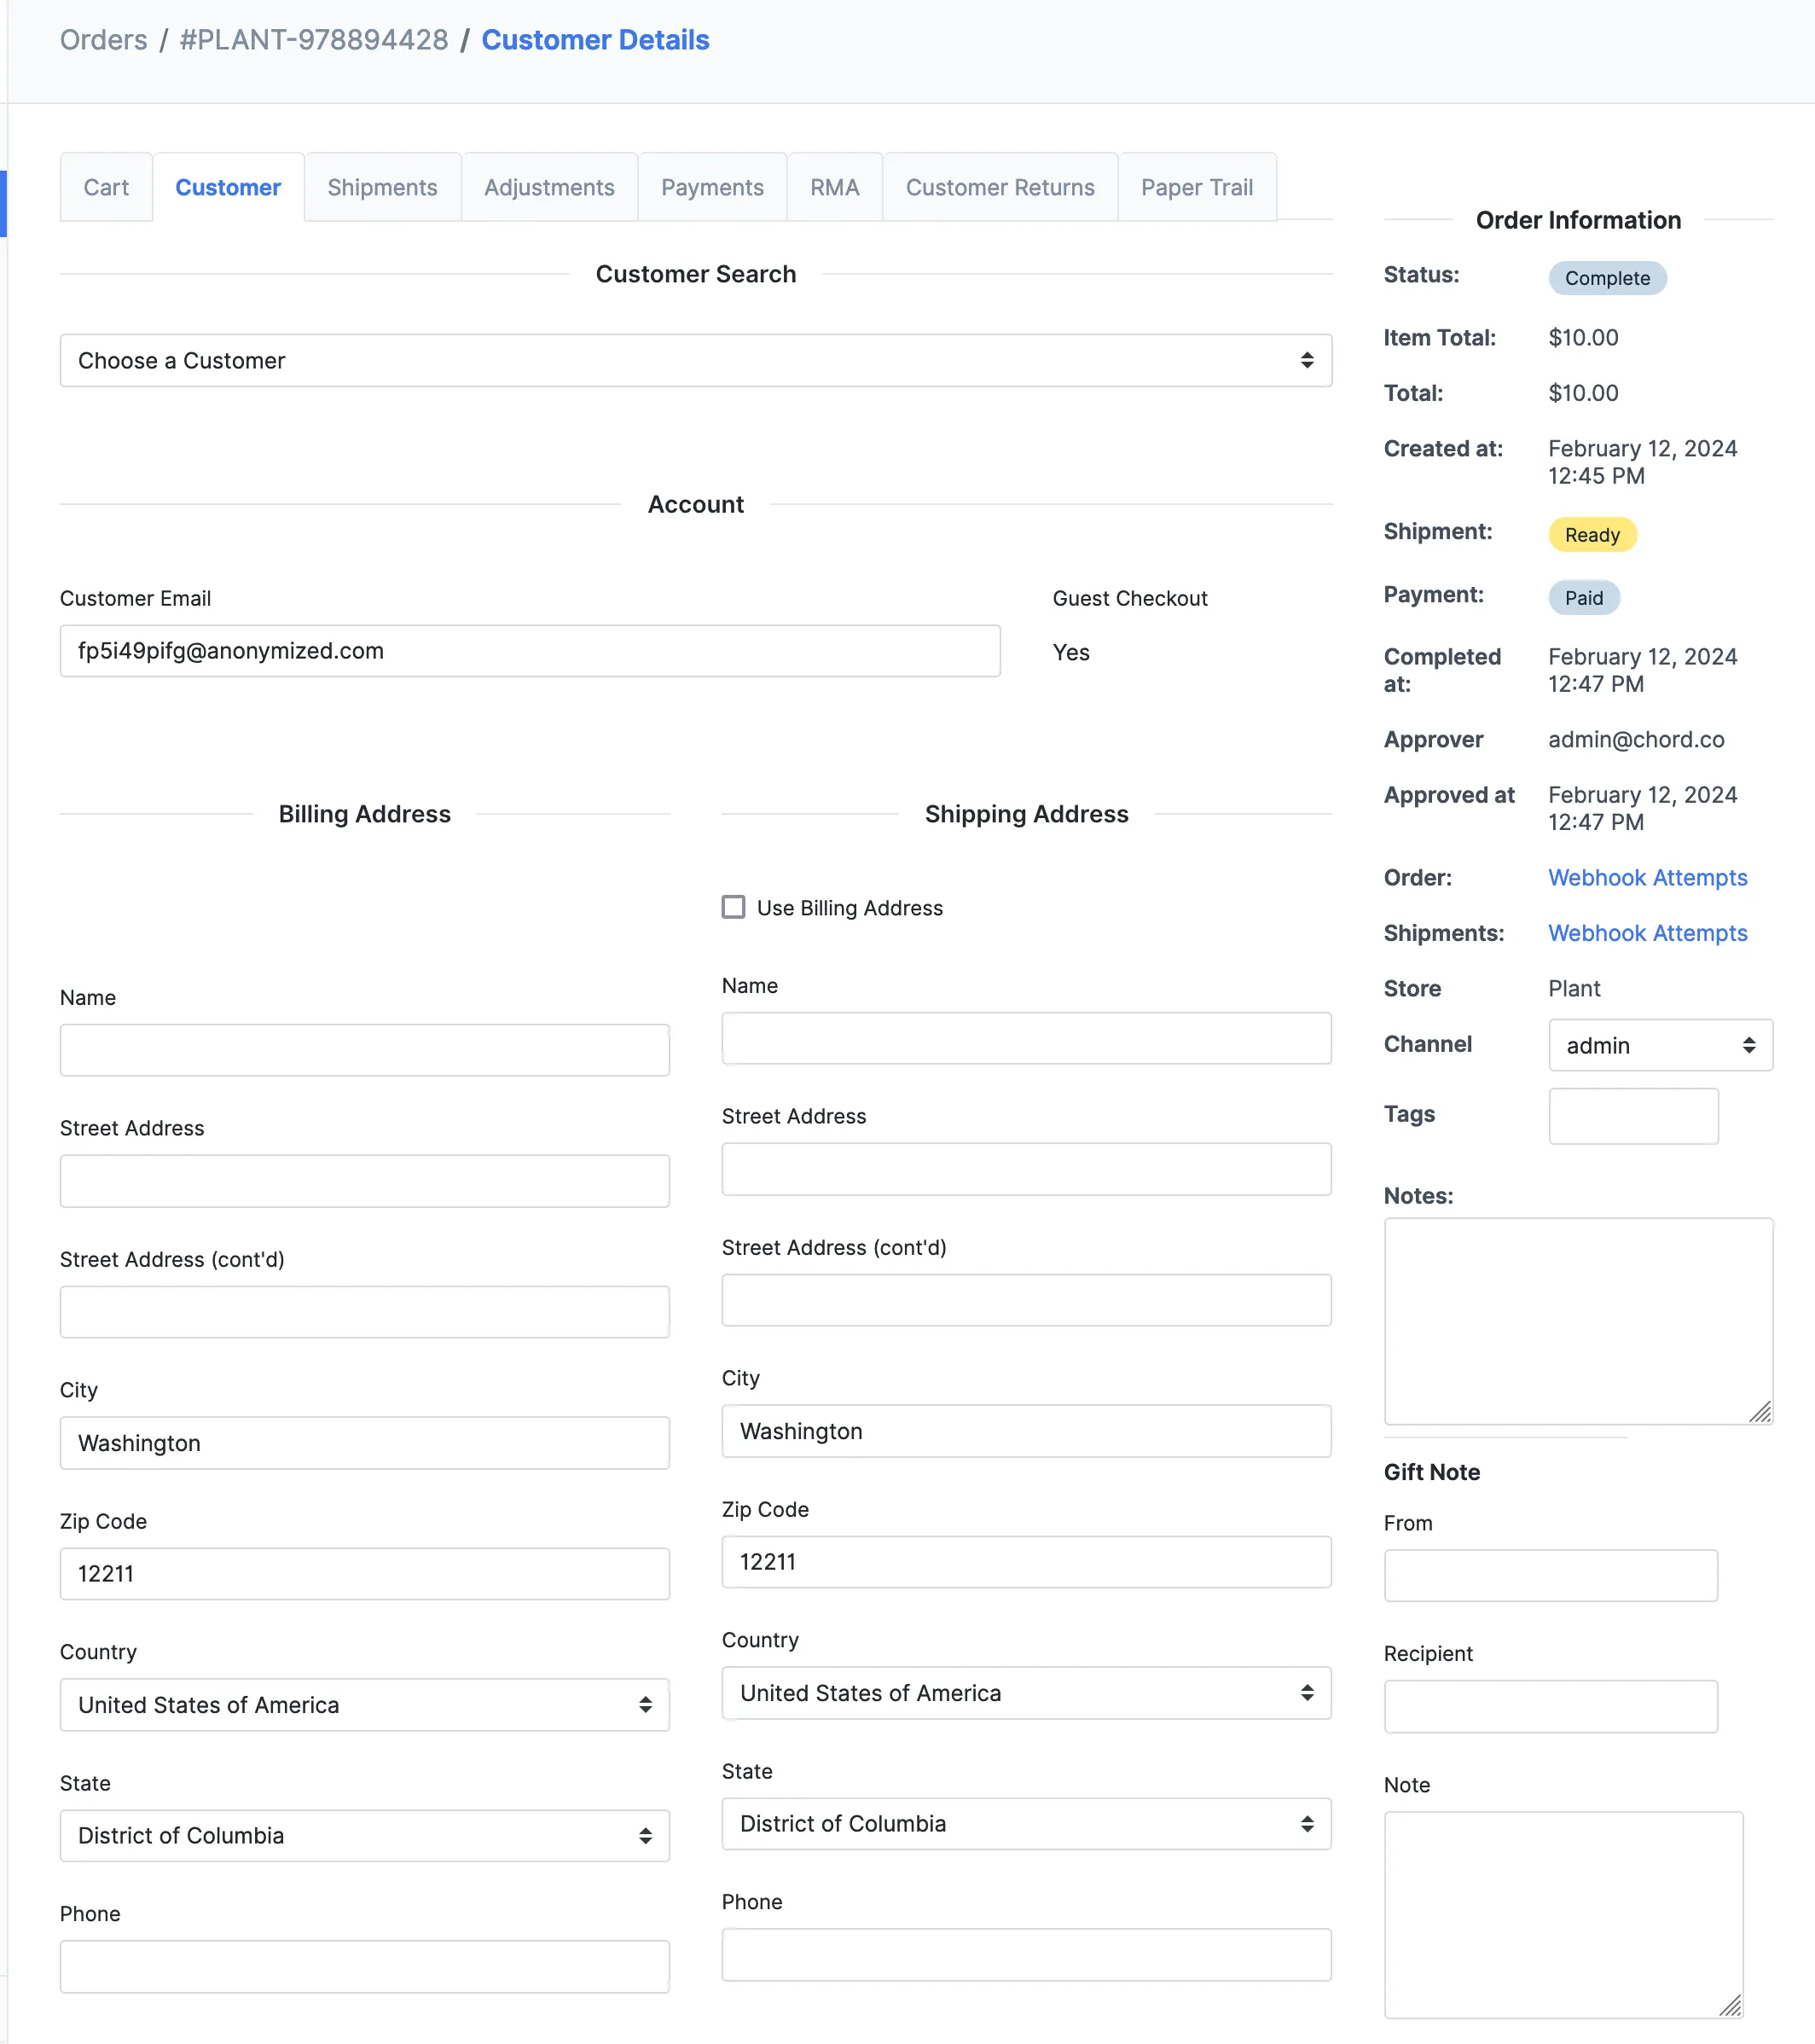Focus the shipping Phone field
1815x2044 pixels.
[1027, 1954]
